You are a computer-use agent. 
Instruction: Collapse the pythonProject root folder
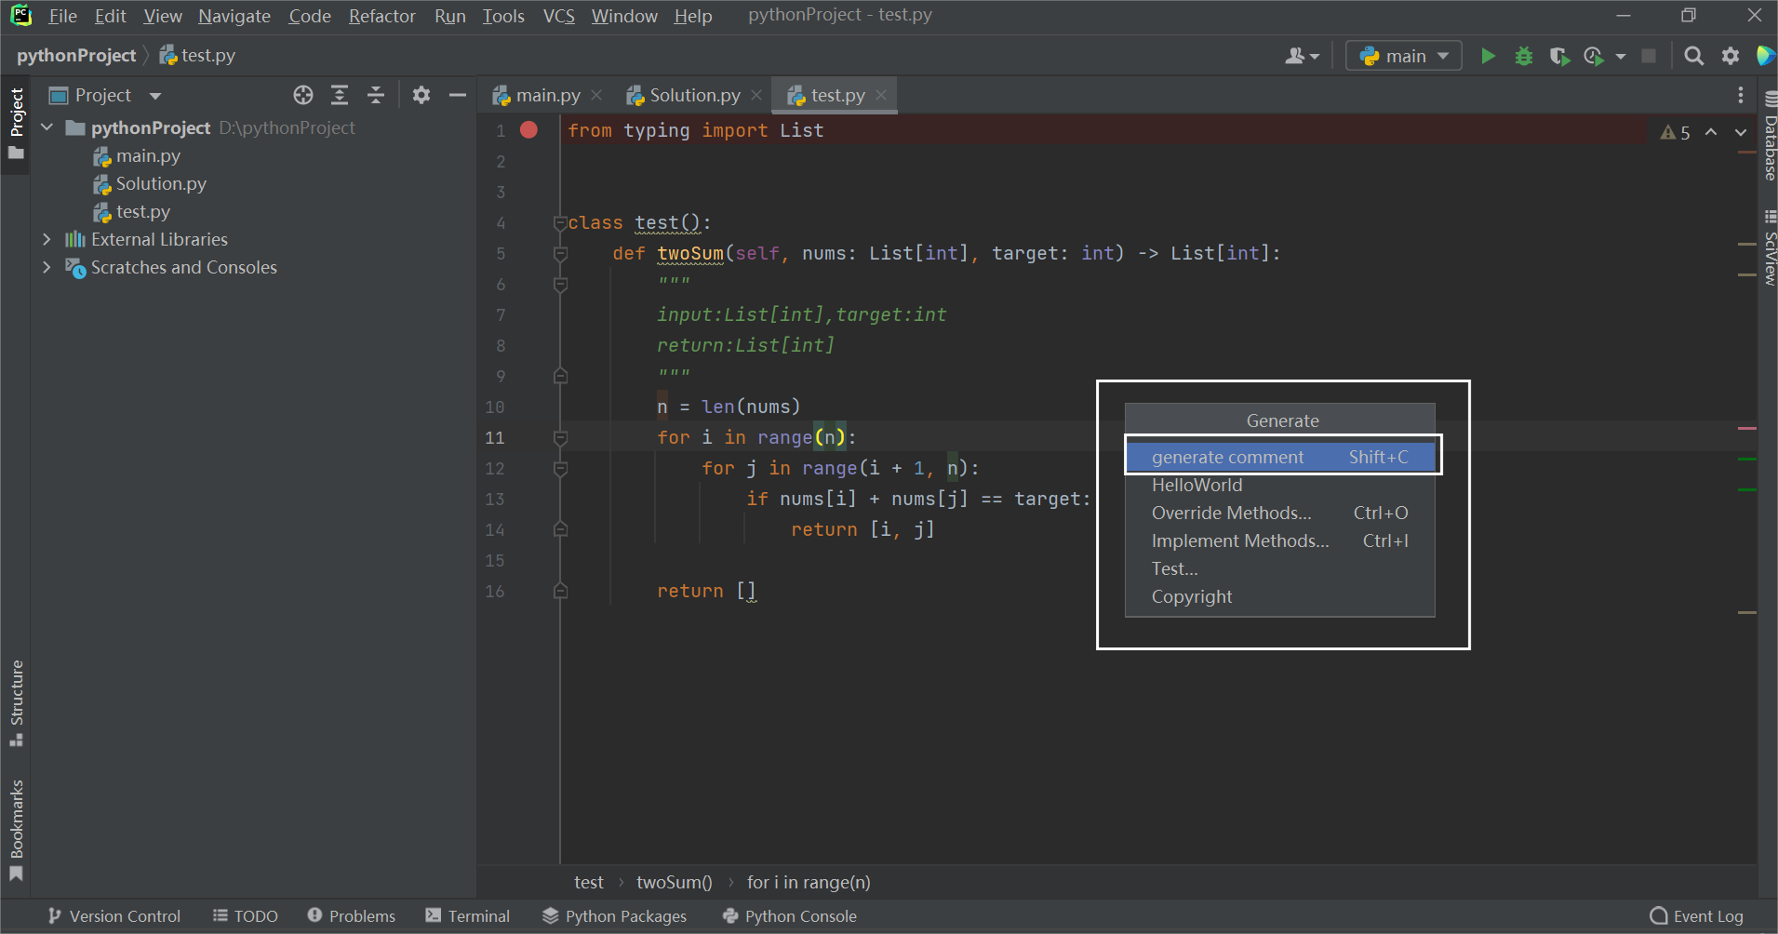tap(47, 127)
